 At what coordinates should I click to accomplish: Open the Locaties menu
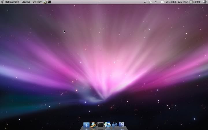pyautogui.click(x=26, y=2)
